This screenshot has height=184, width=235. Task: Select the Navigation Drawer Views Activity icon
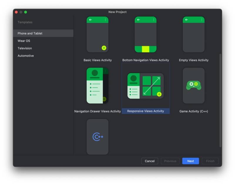(98, 86)
